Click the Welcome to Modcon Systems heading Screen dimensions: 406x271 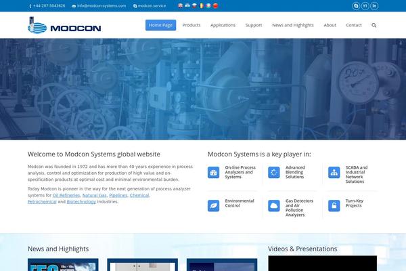click(x=94, y=154)
